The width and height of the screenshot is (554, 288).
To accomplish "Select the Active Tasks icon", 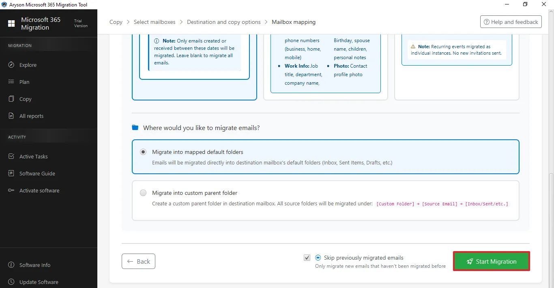I will click(11, 156).
